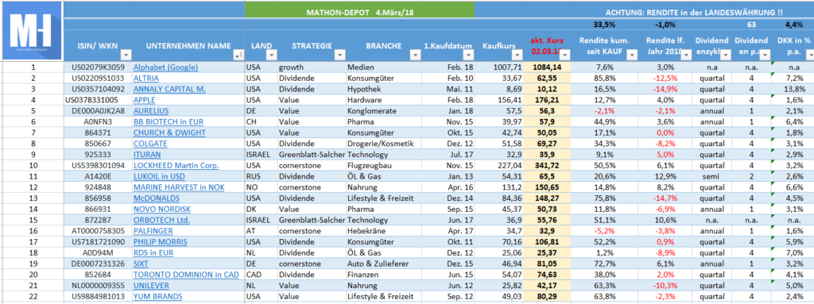Image resolution: width=814 pixels, height=304 pixels.
Task: Open the YUM BRANDS hyperlink
Action: pos(158,296)
